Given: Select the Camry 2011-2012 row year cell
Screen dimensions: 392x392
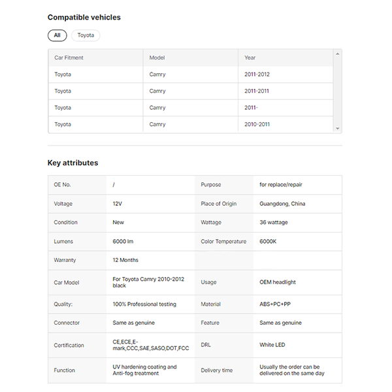Looking at the screenshot, I should pyautogui.click(x=257, y=74).
